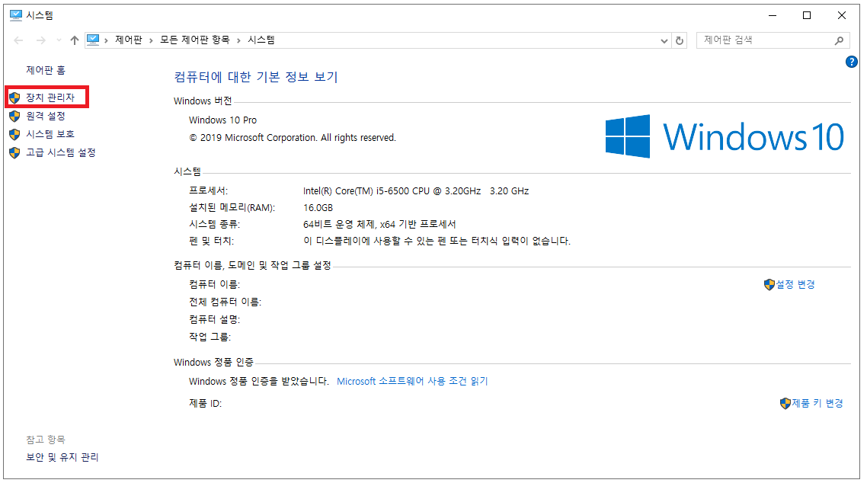Expand chevron after 제어판 breadcrumb
This screenshot has height=483, width=867.
pyautogui.click(x=150, y=40)
